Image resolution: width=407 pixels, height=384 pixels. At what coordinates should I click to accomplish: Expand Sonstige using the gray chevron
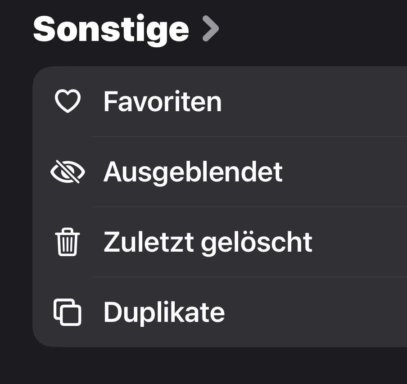pos(210,29)
